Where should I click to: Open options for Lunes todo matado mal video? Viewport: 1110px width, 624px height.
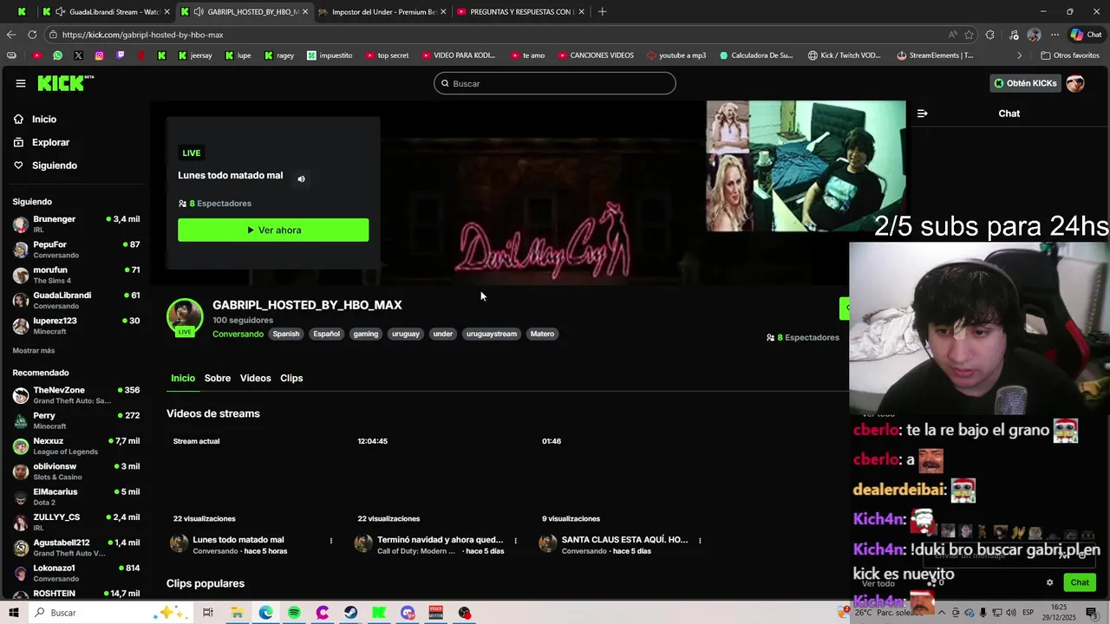click(x=330, y=541)
